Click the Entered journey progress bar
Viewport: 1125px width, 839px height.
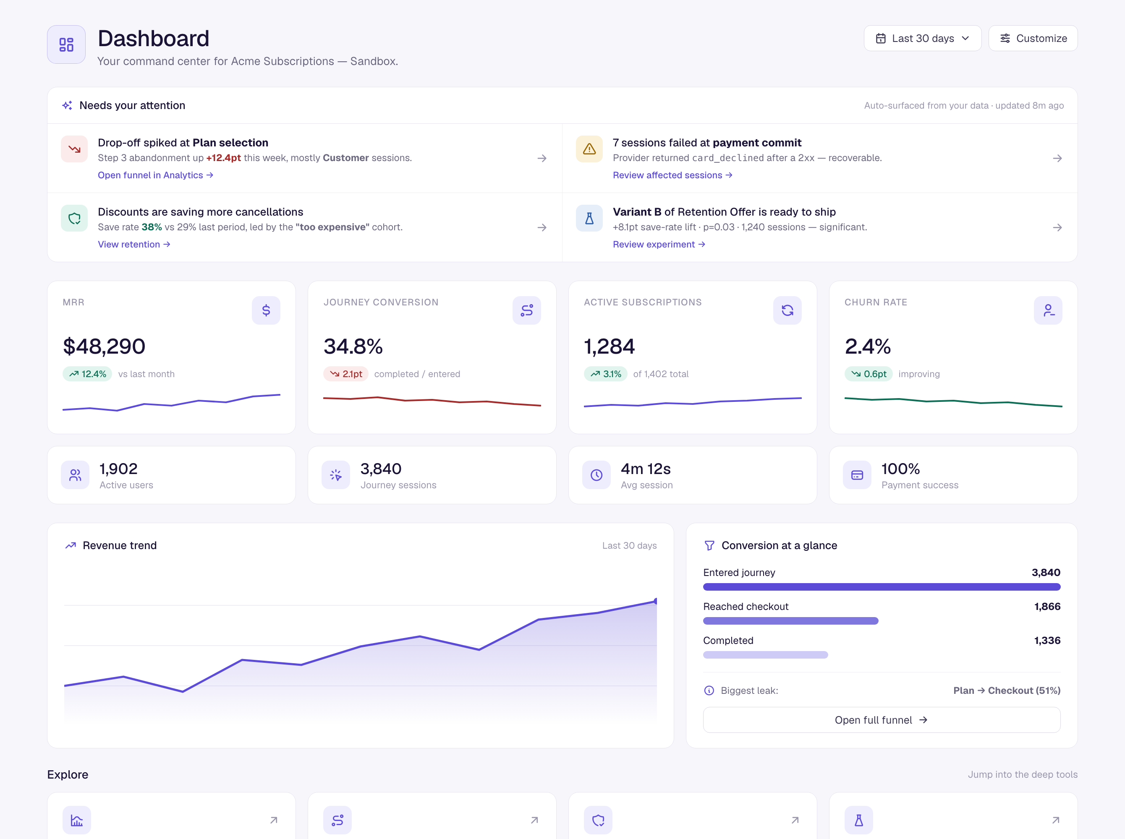point(882,587)
